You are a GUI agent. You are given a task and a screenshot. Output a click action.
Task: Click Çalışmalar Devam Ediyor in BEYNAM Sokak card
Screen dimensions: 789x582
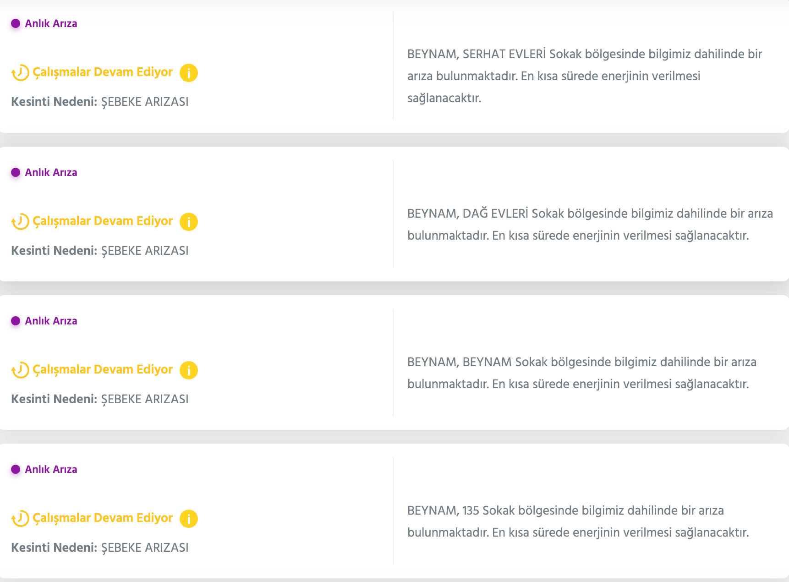pyautogui.click(x=103, y=369)
